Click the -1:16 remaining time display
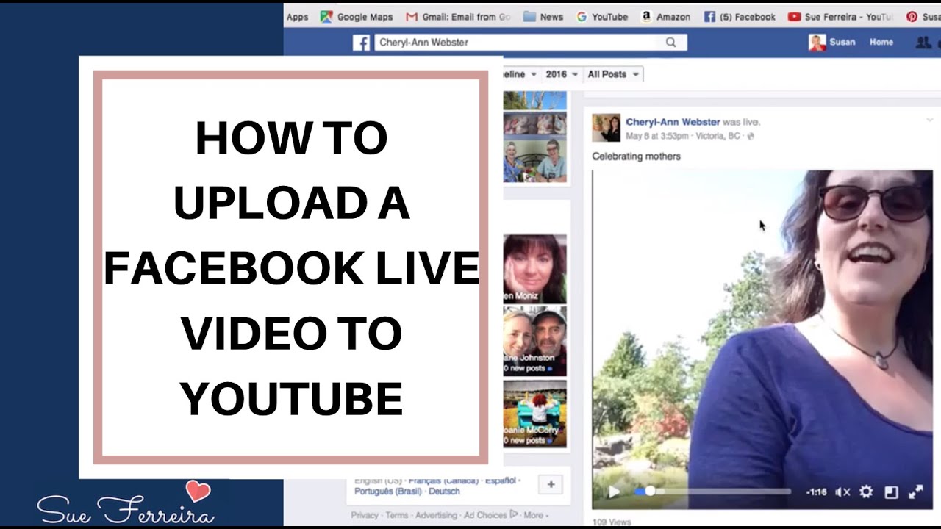The width and height of the screenshot is (941, 529). point(816,492)
